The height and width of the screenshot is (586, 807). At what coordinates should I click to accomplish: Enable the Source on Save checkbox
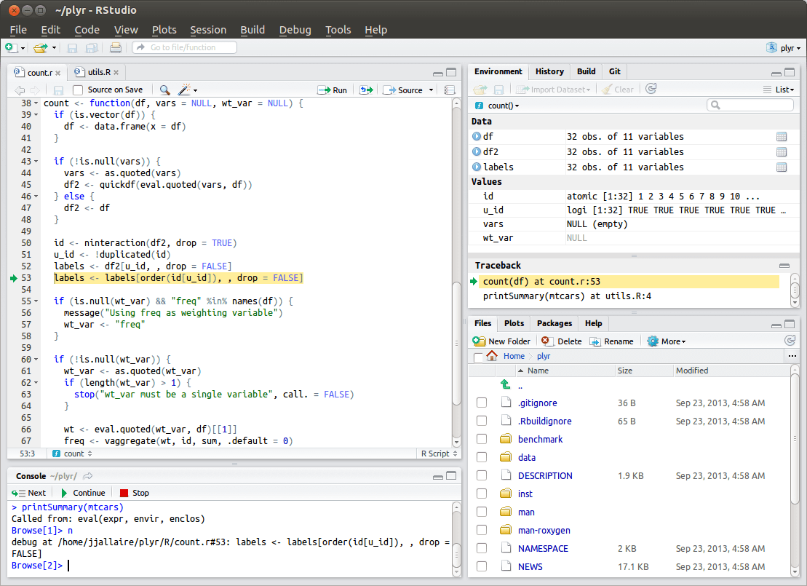tap(77, 89)
